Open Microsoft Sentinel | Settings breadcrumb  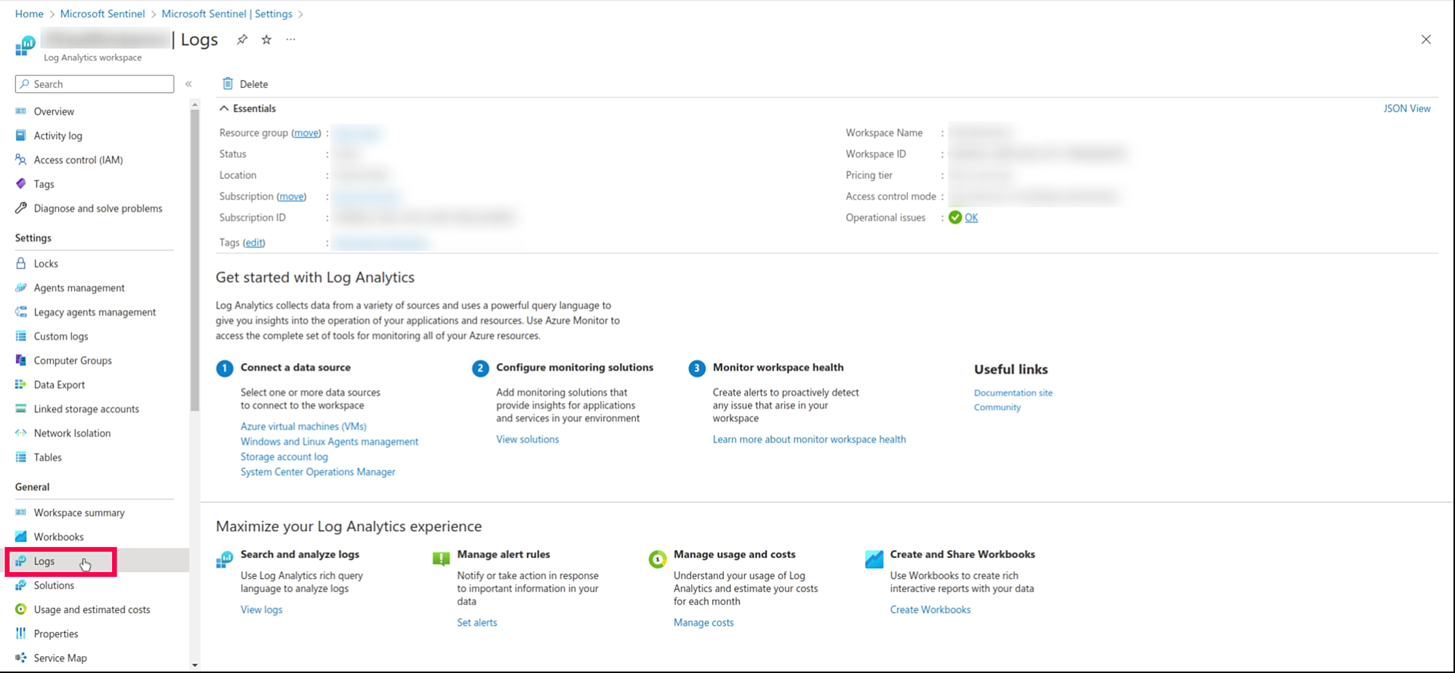(227, 14)
